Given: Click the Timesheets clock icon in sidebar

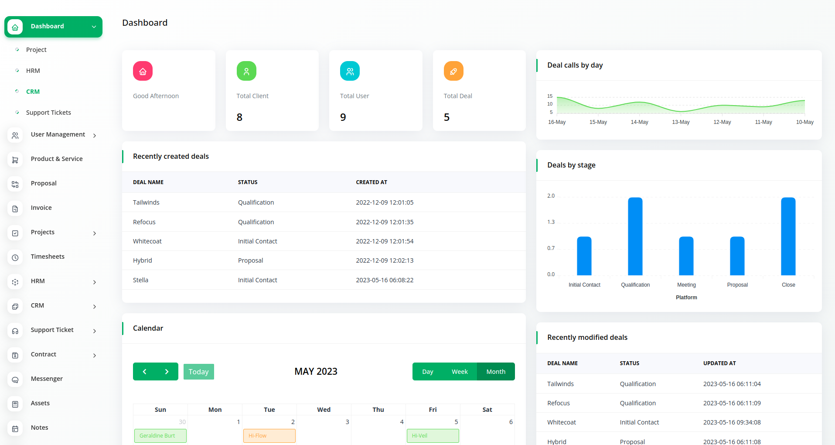Looking at the screenshot, I should coord(15,257).
